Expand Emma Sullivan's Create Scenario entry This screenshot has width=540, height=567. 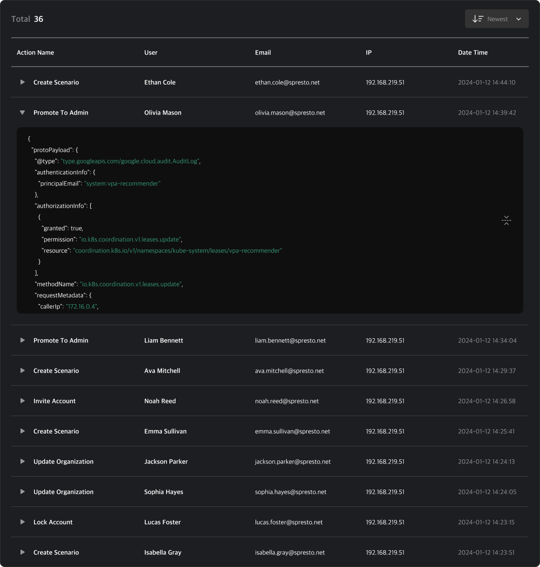22,431
